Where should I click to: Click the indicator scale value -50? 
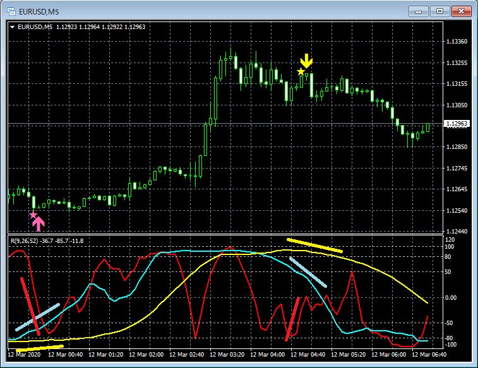click(x=448, y=323)
